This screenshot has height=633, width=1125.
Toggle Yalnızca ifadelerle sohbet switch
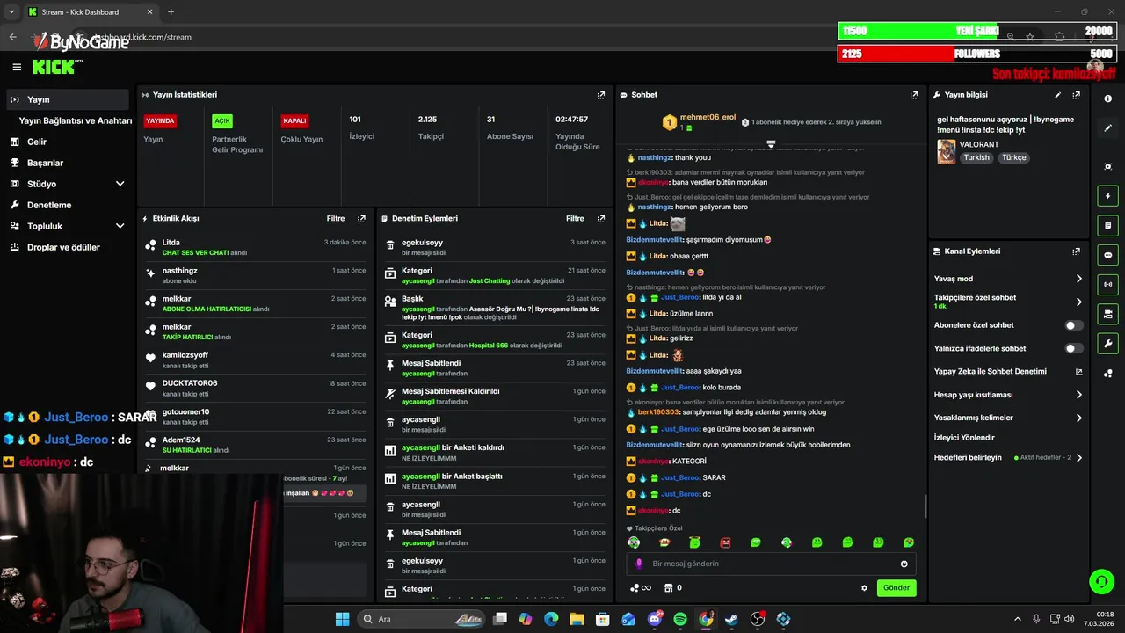click(x=1073, y=348)
